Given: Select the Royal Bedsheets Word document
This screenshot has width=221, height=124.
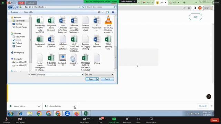Looking at the screenshot, I should point(97,41).
